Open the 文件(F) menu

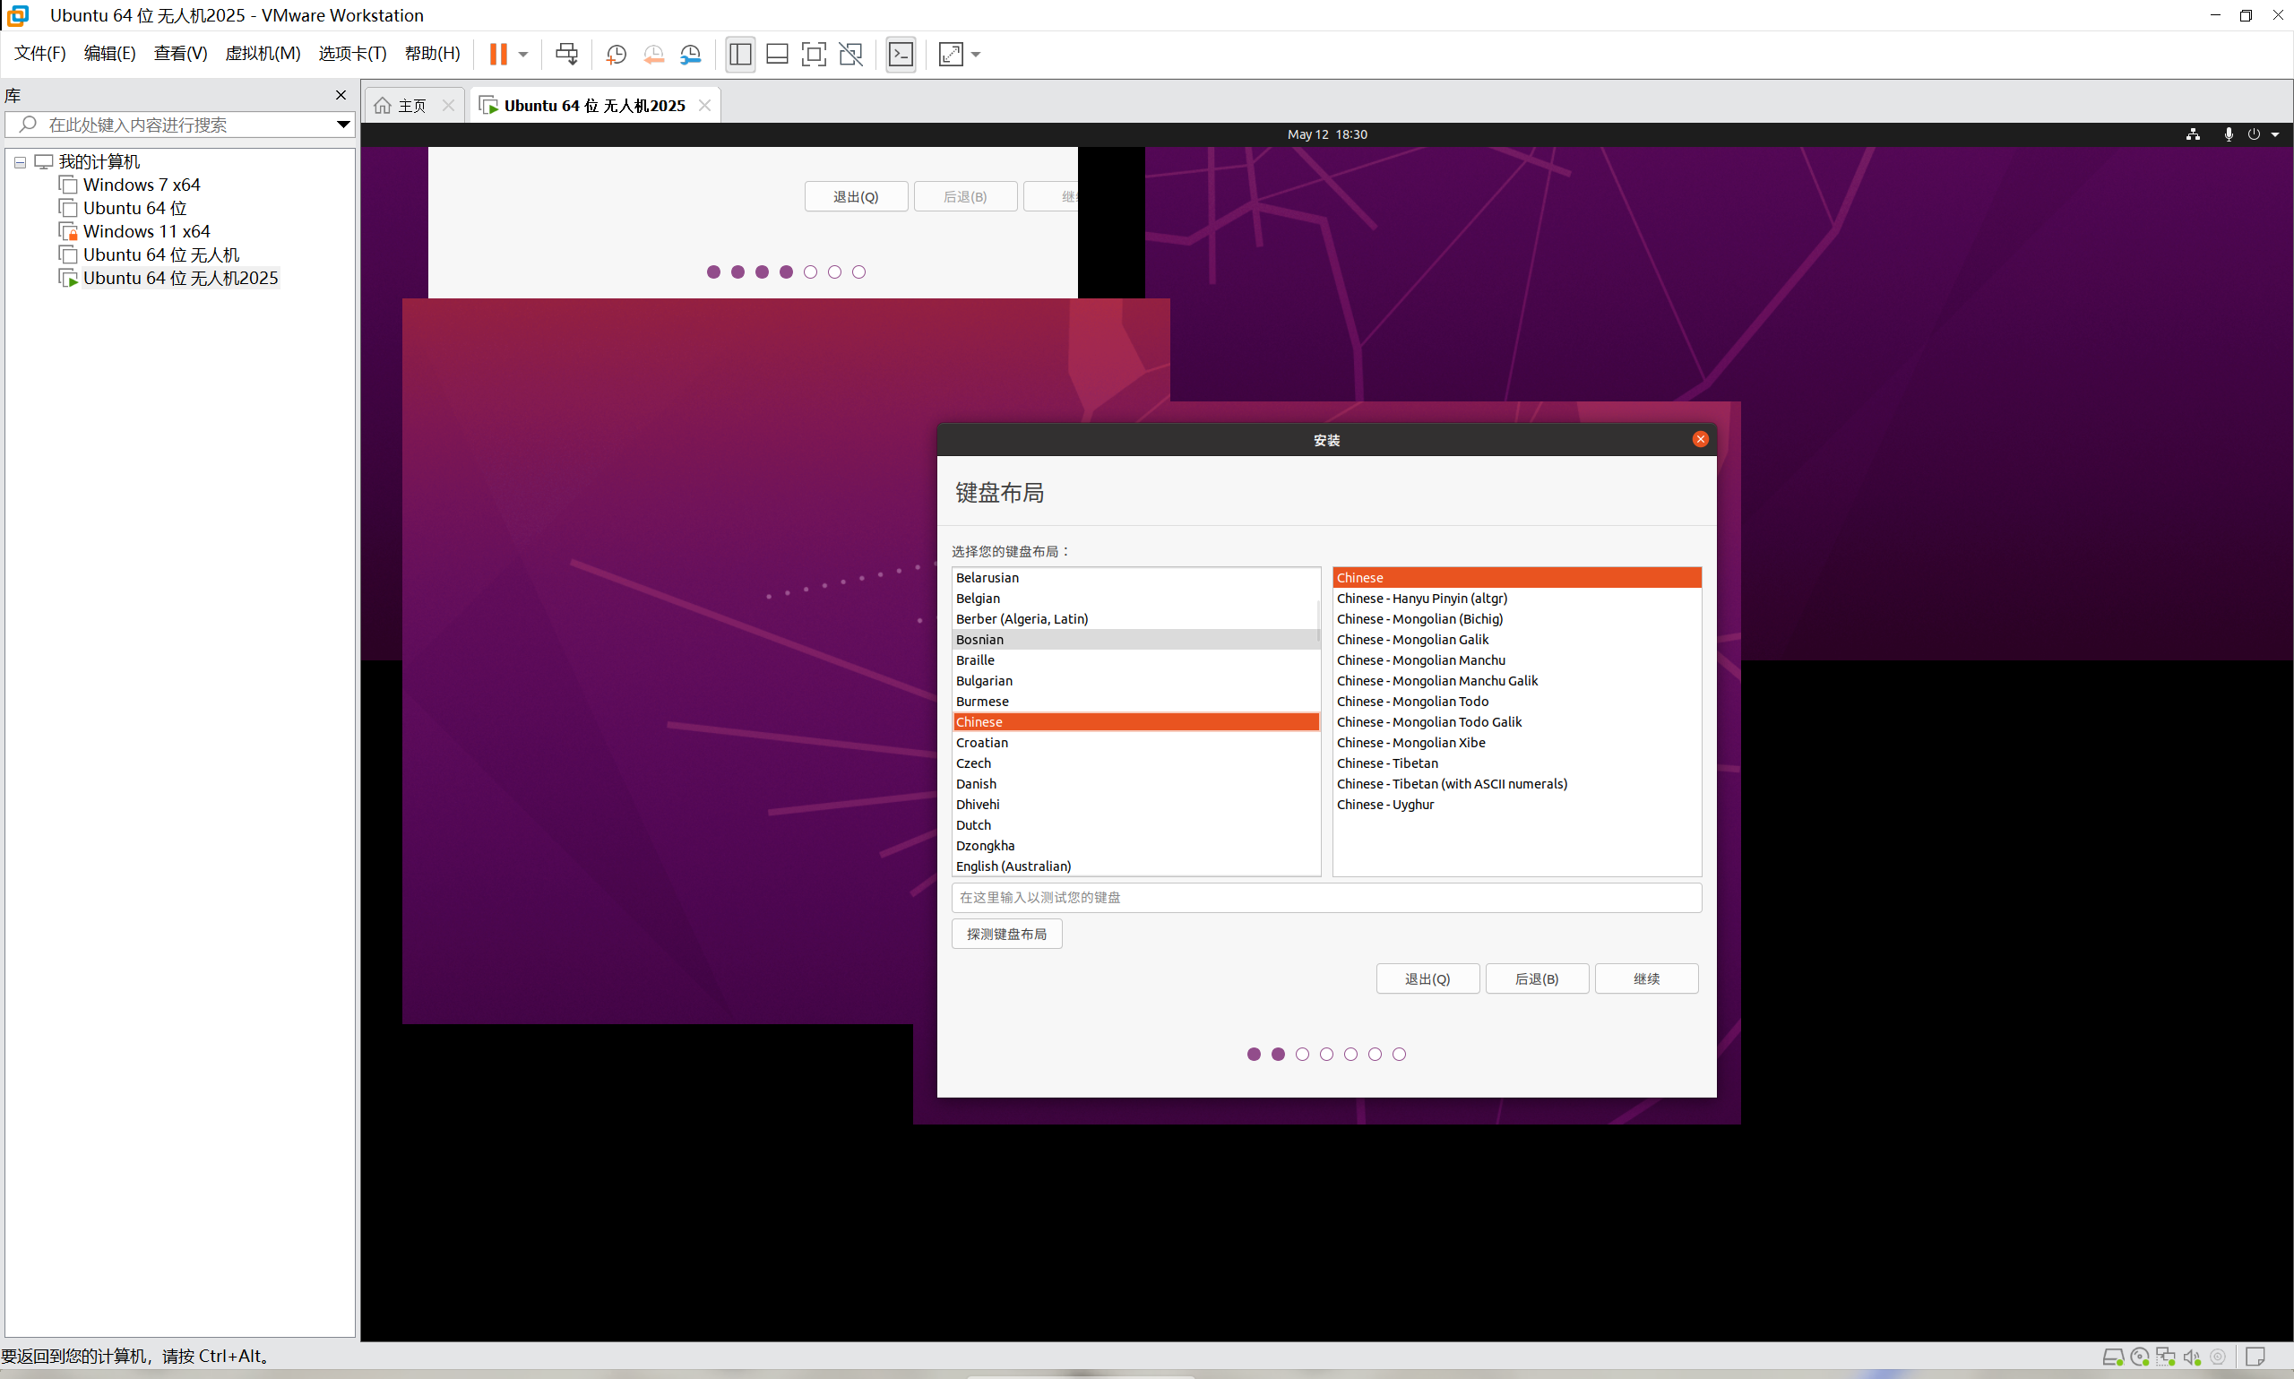(40, 53)
